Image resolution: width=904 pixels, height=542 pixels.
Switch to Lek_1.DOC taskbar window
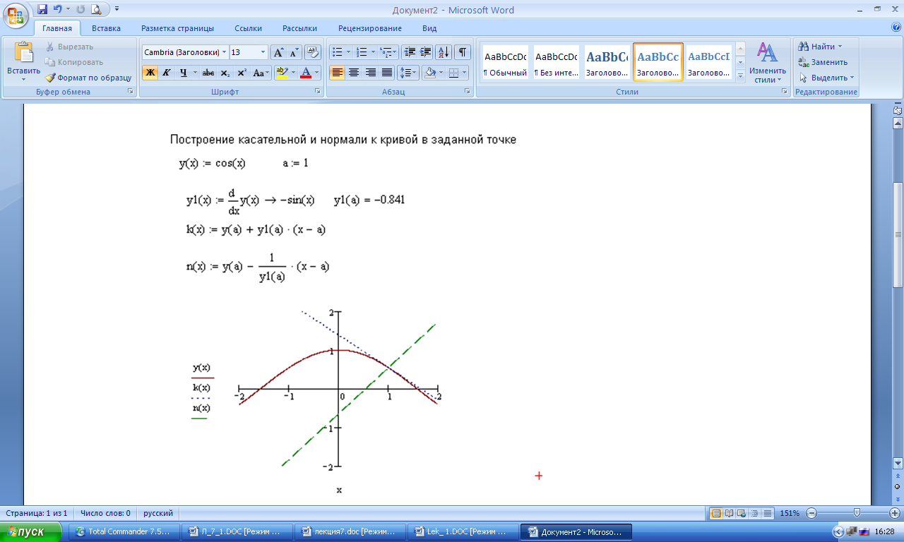(464, 531)
